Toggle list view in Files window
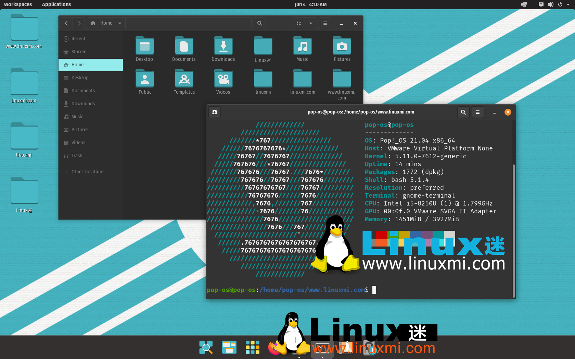Screen dimensions: 575x359 pos(299,23)
